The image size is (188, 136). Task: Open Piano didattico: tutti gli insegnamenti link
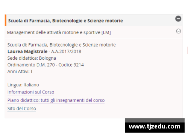click(56, 100)
